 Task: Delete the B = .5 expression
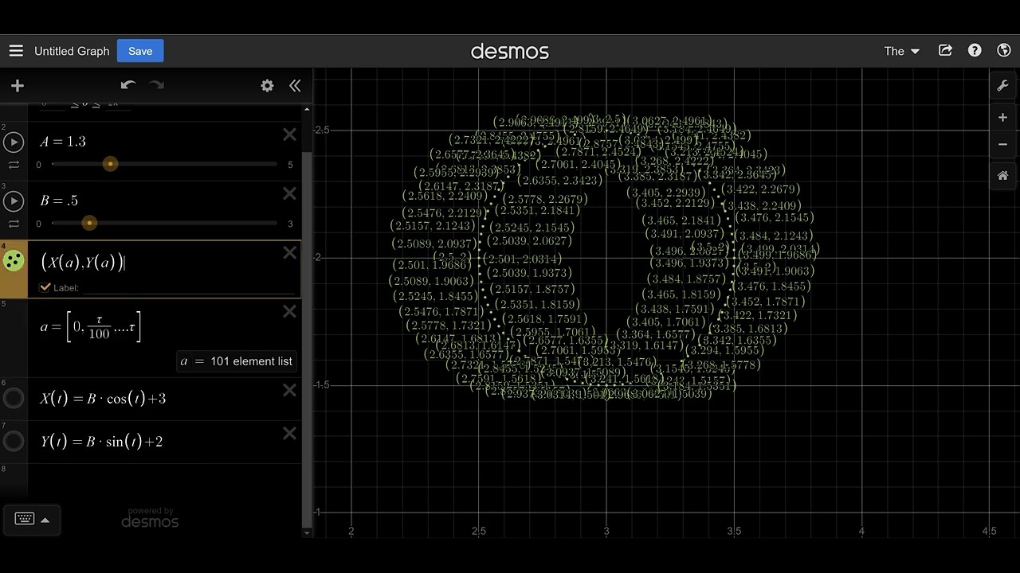[x=290, y=193]
